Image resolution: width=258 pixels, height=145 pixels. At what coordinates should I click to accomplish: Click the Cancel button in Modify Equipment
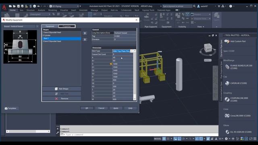pos(101,108)
